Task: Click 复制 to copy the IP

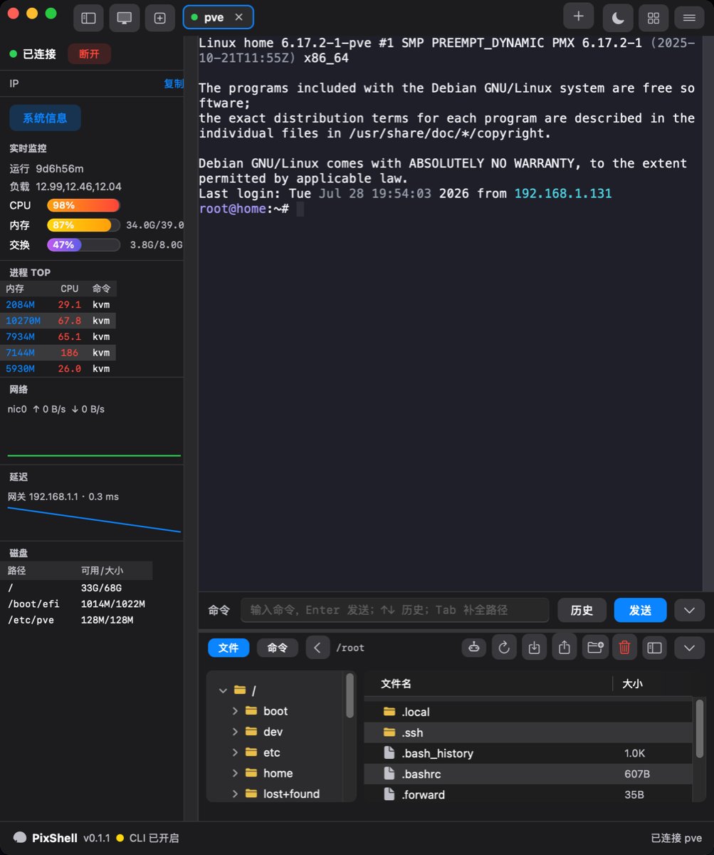Action: pos(174,83)
